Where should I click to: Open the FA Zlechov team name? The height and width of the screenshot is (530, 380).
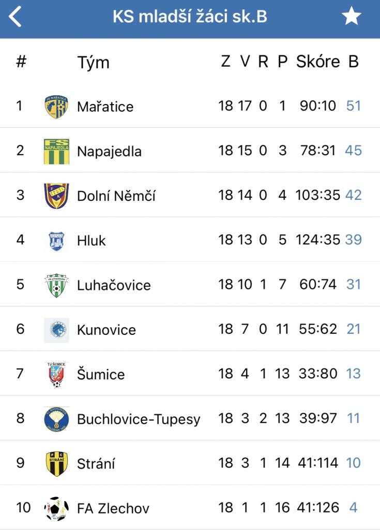click(113, 508)
